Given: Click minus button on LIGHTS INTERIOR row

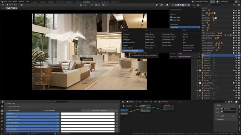Looking at the screenshot, I should pos(117,123).
